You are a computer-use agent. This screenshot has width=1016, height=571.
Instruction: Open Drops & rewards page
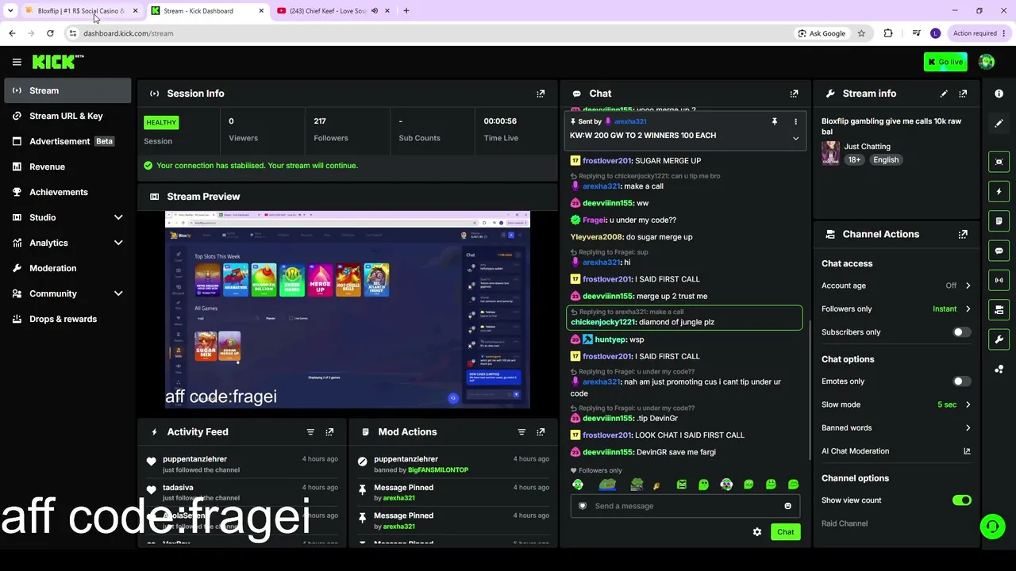coord(67,319)
